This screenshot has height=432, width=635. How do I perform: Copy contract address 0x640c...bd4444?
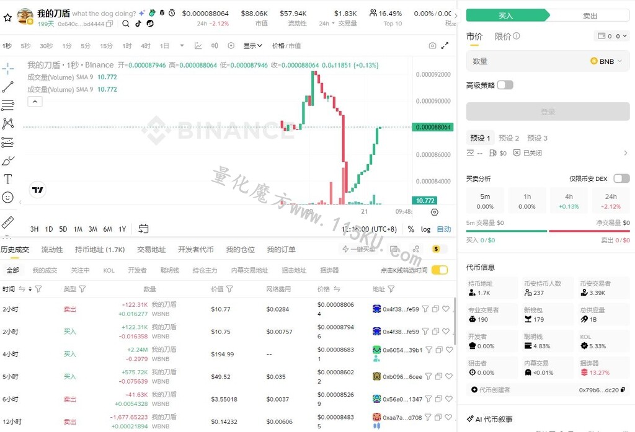109,24
